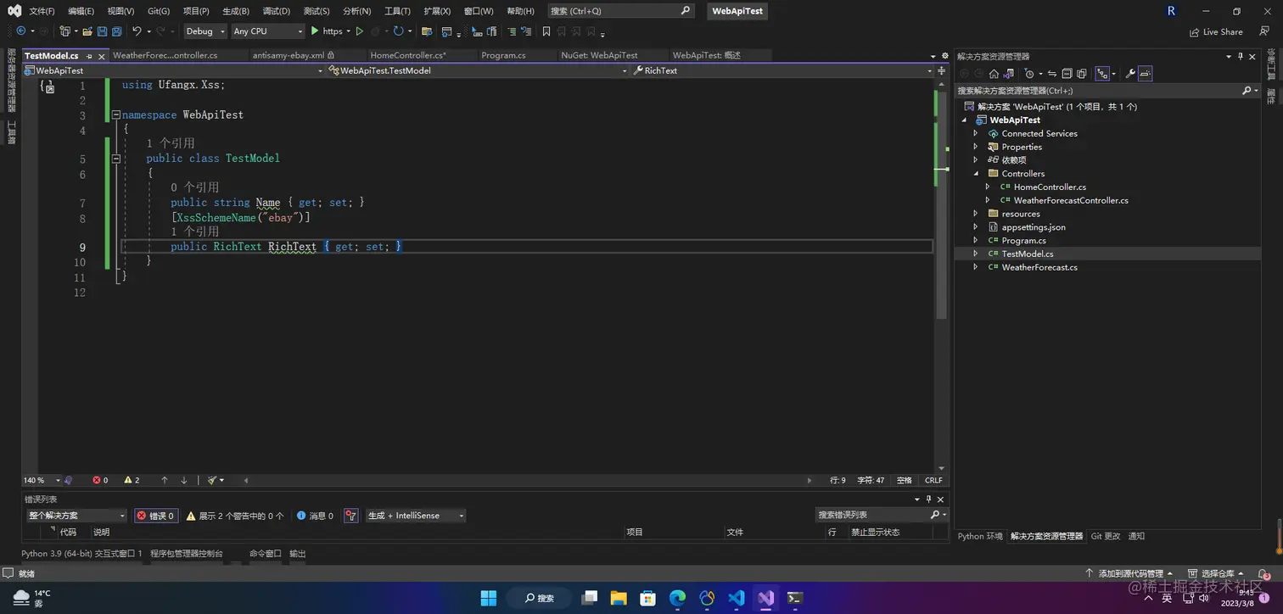Expand the resources folder in Solution Explorer
Screen dimensions: 1283x614
tap(976, 214)
